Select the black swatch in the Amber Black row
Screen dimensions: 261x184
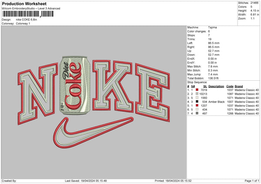point(197,102)
